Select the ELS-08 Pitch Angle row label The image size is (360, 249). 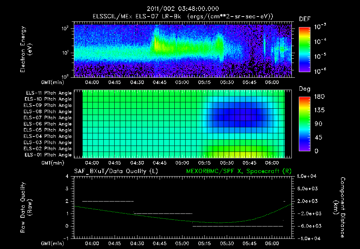tap(47, 111)
